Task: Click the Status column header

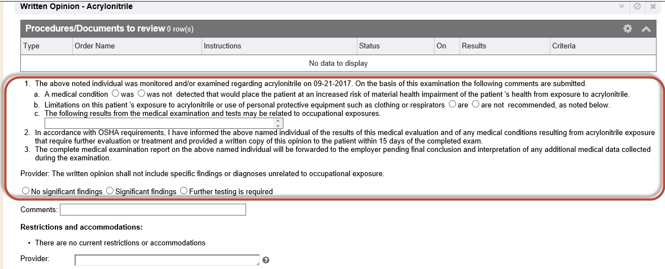Action: coord(369,46)
